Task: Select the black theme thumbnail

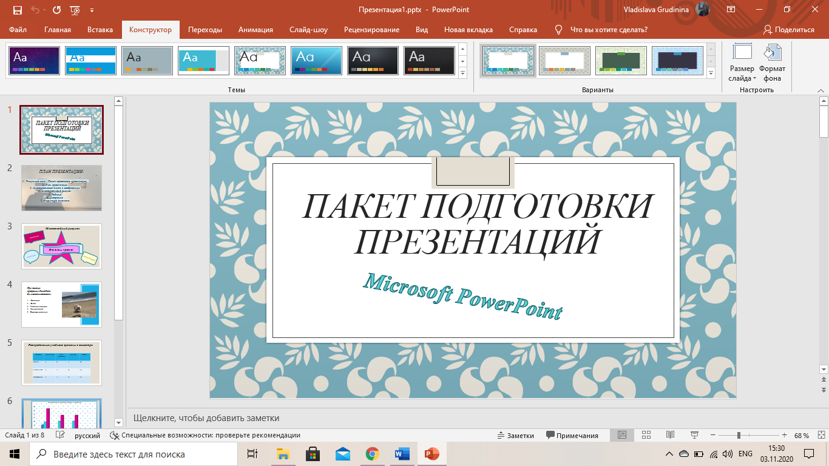Action: click(429, 61)
